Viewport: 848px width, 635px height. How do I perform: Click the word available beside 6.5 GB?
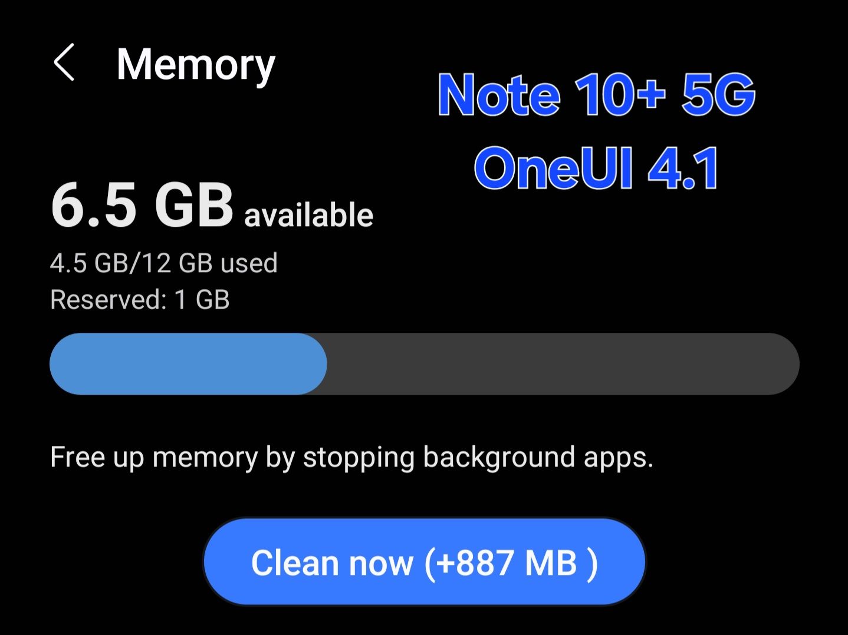pos(308,215)
